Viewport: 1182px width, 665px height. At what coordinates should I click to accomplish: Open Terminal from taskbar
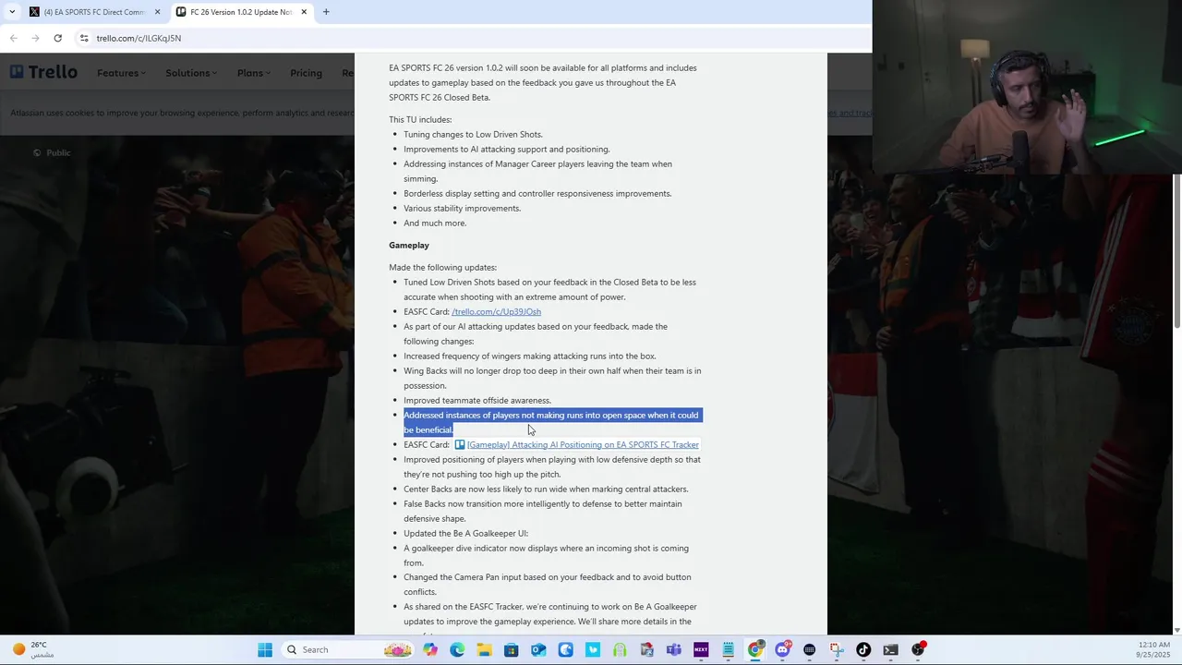tap(890, 649)
